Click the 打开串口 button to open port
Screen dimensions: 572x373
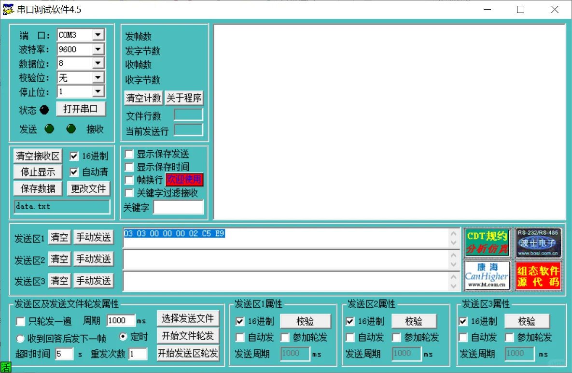click(81, 109)
